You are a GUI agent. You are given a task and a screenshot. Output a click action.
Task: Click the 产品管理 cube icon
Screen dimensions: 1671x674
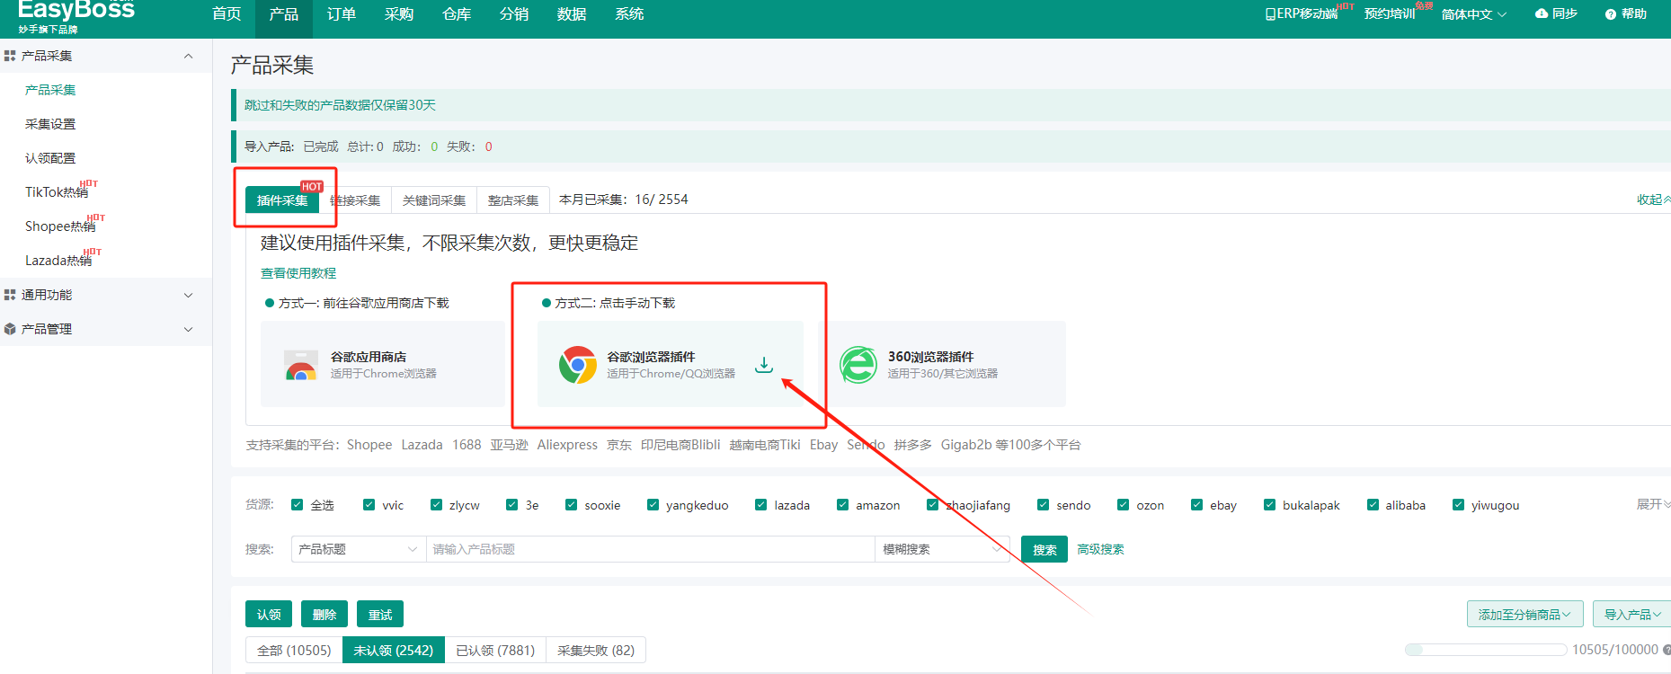click(10, 329)
